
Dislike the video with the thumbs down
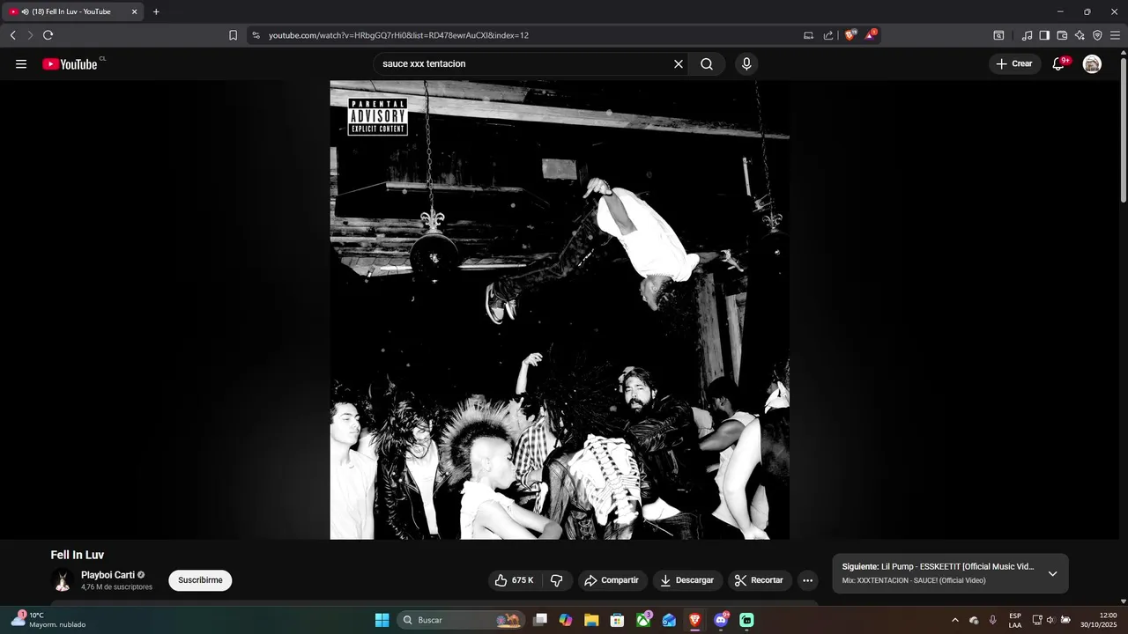click(556, 580)
